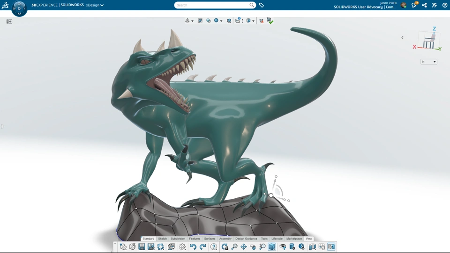
Task: Expand the left edge panel arrow
Action: coord(2,126)
